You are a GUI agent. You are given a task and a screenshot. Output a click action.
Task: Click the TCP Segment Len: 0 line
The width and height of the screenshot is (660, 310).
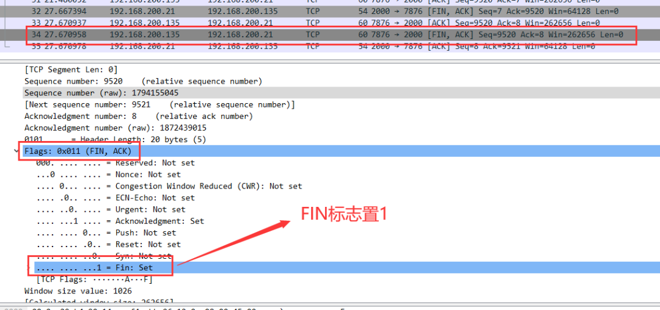click(71, 70)
